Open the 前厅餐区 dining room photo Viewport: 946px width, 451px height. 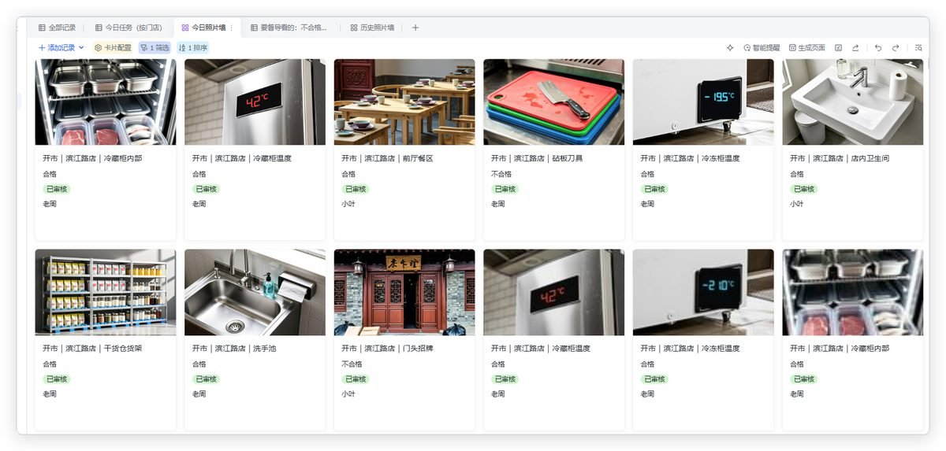(x=404, y=102)
